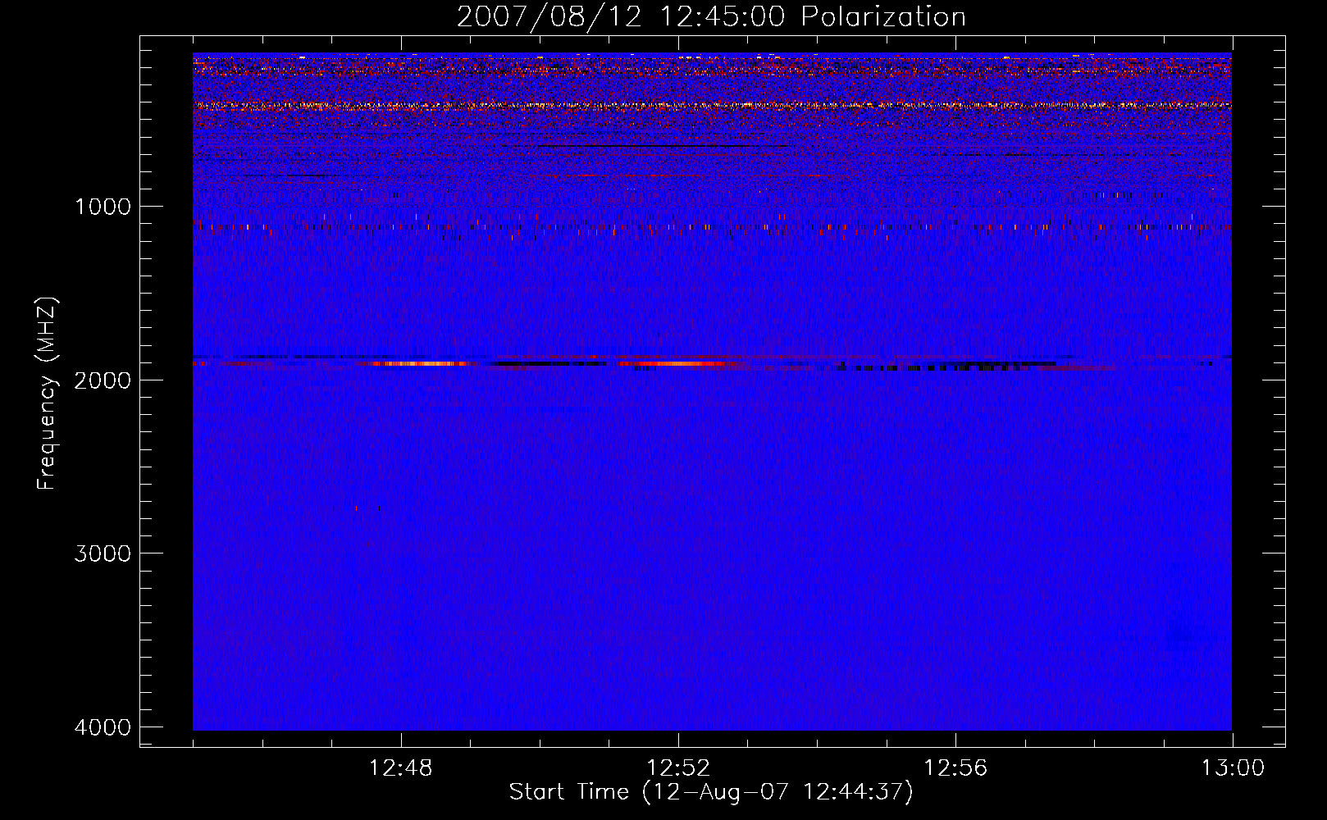Click the 'Start Time (12-Aug-07 12:44:37)' label

click(711, 792)
